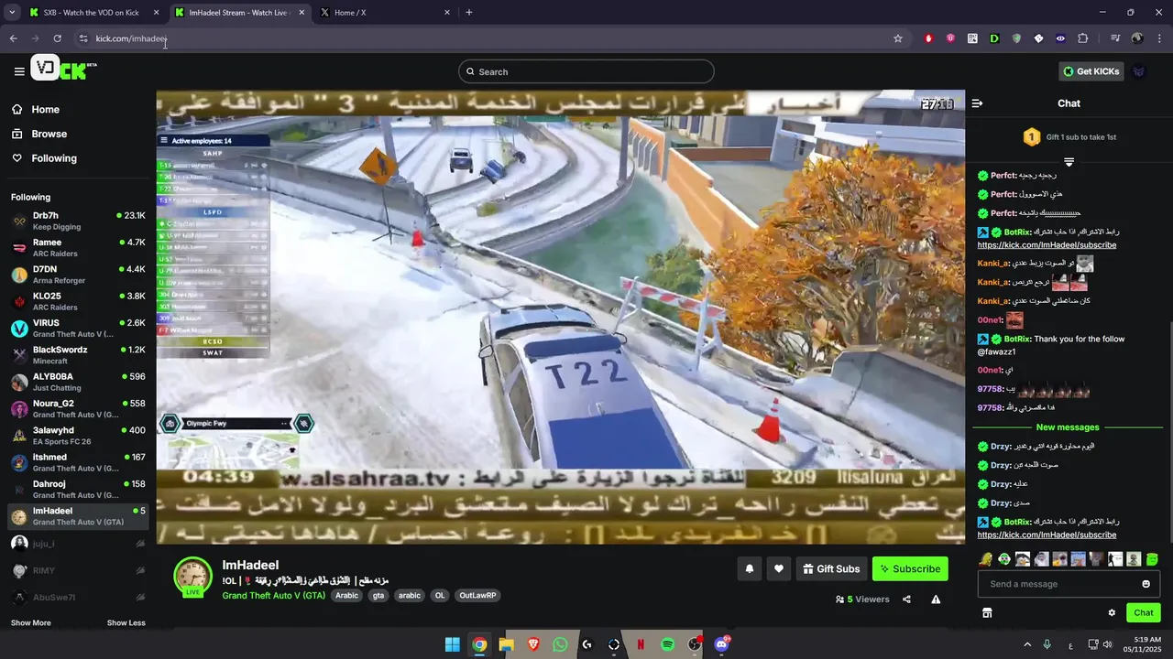1173x659 pixels.
Task: Open a new browser tab
Action: click(x=469, y=12)
